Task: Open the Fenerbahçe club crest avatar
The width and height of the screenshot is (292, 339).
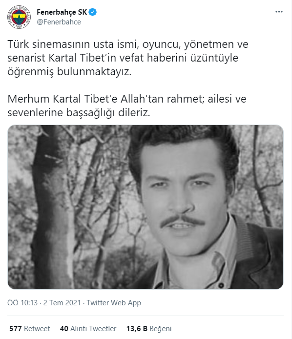Action: pos(19,17)
